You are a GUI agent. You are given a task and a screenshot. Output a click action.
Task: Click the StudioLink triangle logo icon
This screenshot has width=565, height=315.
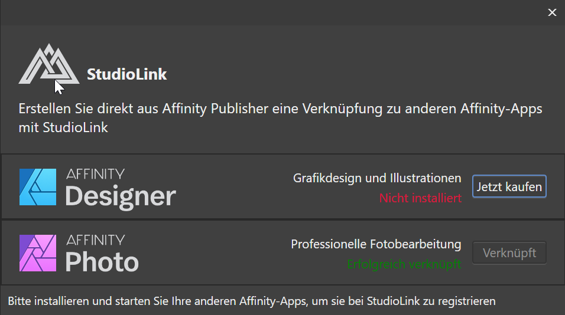[x=49, y=64]
